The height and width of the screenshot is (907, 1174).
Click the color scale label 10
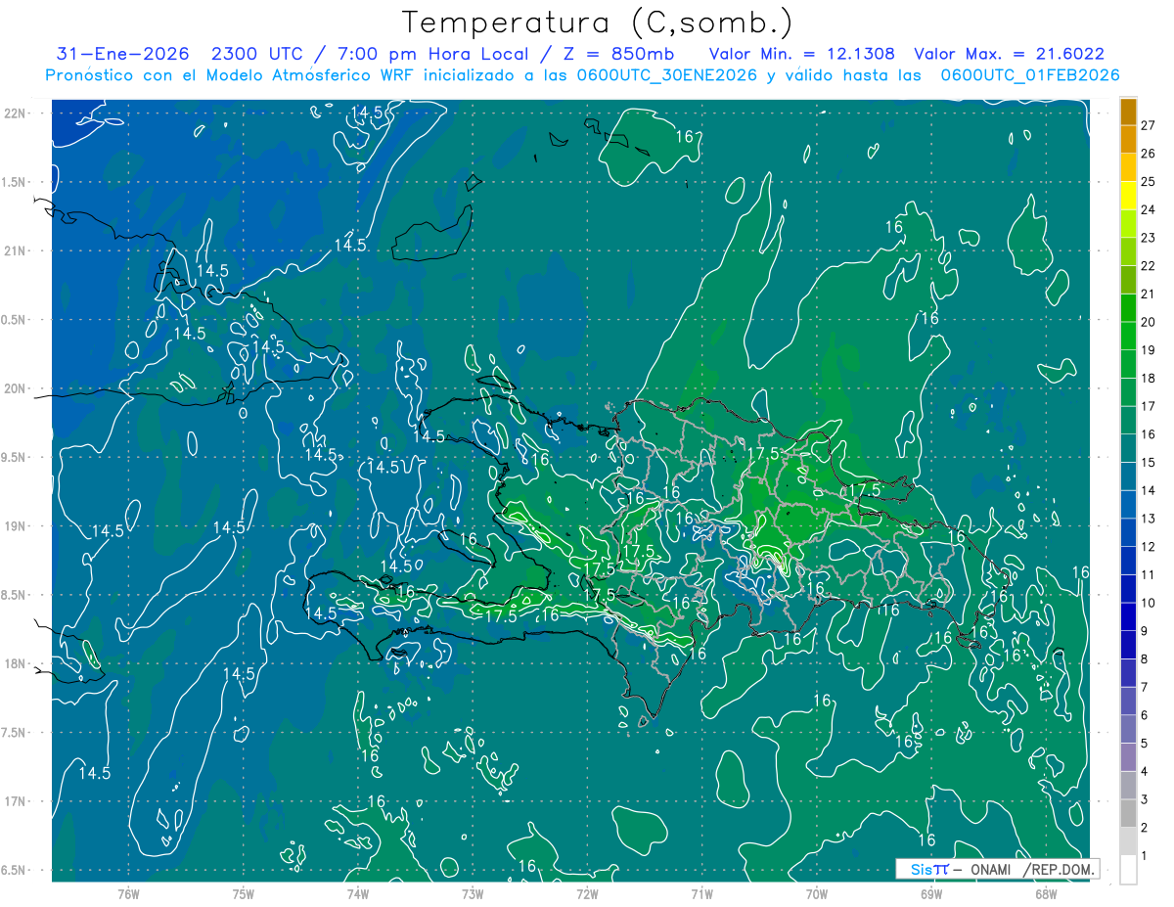pos(1149,603)
